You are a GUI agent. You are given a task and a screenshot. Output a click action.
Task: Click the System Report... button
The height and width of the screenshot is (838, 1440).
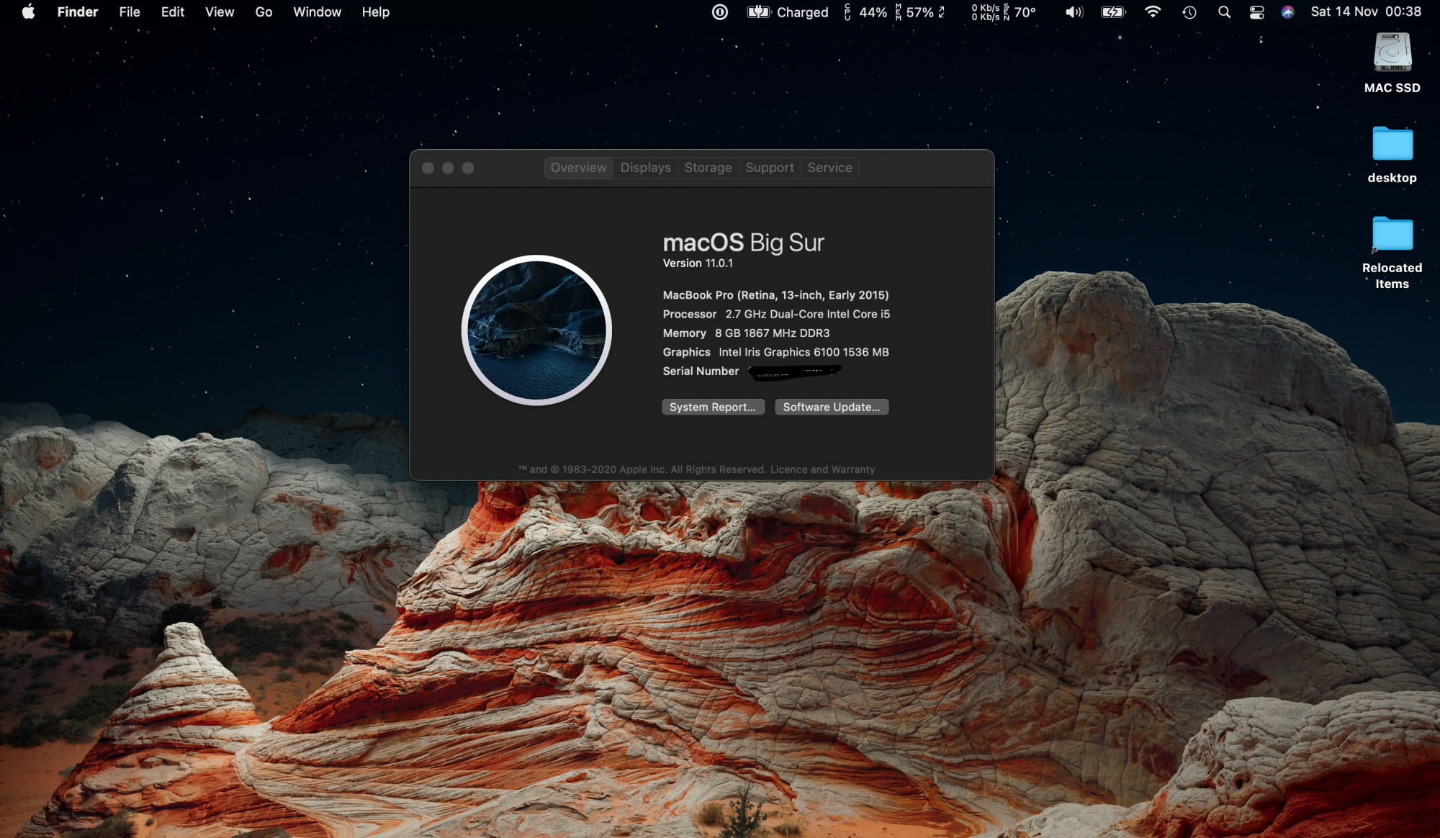click(x=713, y=407)
